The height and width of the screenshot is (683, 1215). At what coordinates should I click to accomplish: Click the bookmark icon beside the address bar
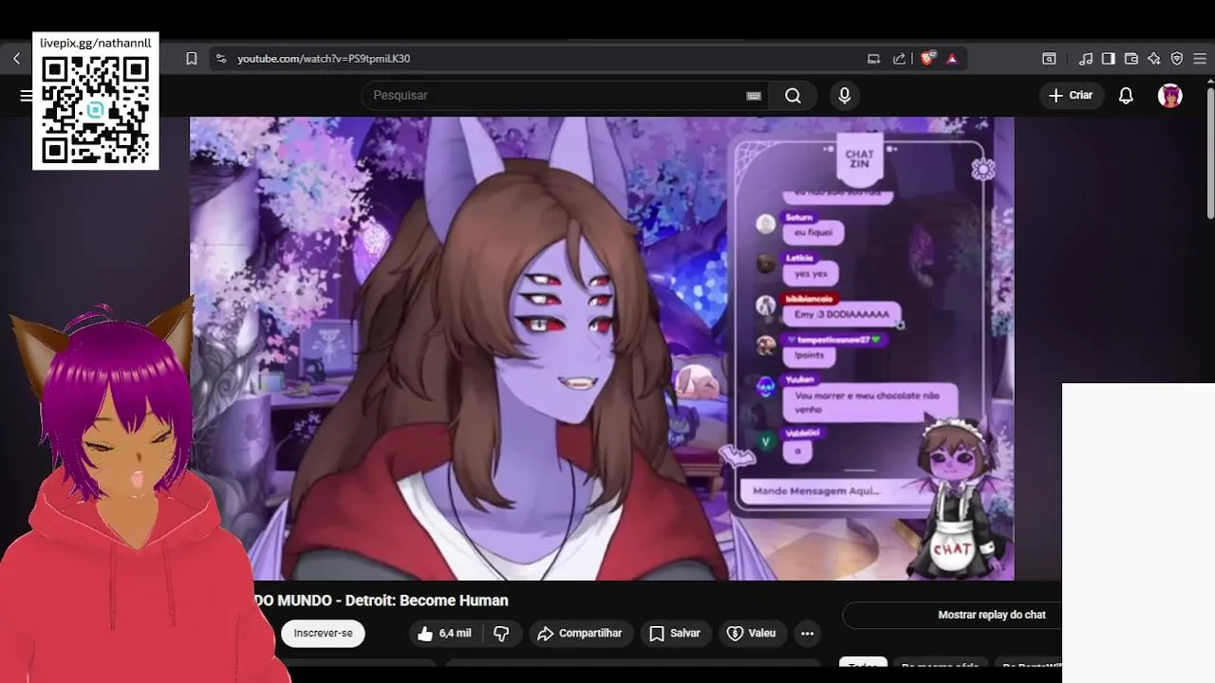point(191,59)
